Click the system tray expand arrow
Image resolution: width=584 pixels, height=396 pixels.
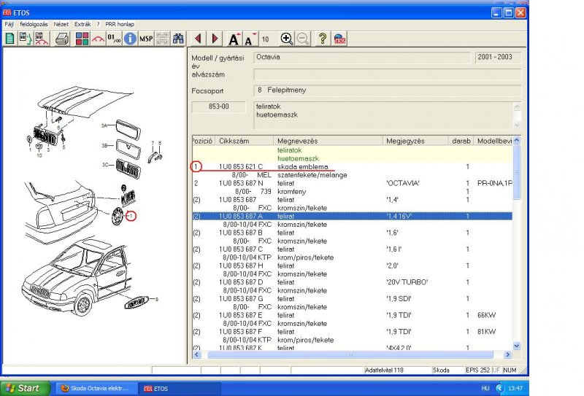tap(499, 388)
